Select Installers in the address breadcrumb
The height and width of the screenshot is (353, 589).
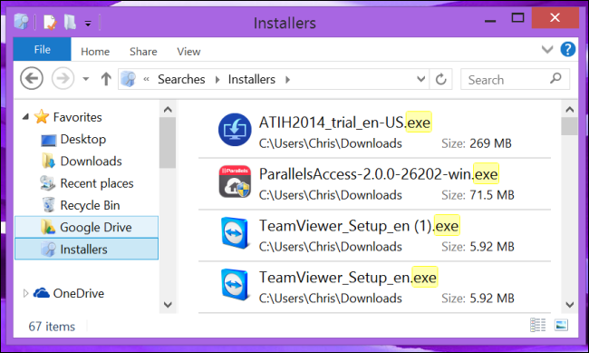point(252,80)
